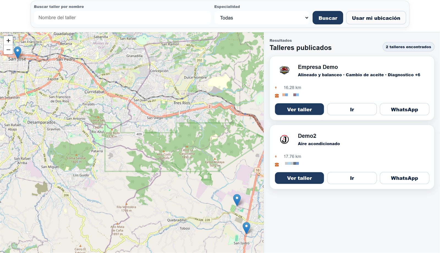Click the 16.28 km distance text

coord(292,88)
